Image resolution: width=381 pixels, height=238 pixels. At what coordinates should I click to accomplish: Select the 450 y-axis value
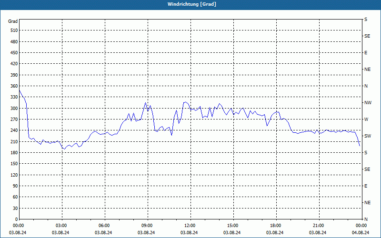(x=14, y=53)
